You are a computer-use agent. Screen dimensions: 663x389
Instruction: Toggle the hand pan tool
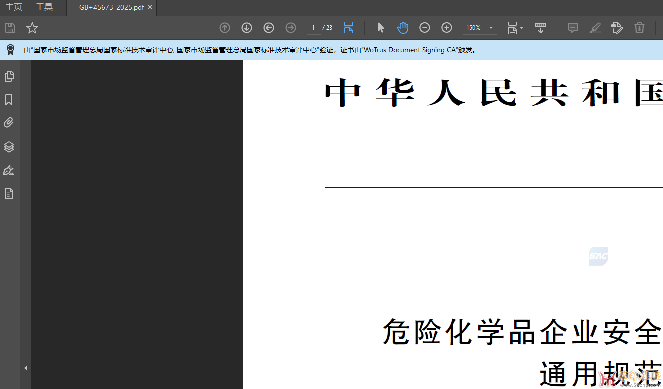coord(403,28)
